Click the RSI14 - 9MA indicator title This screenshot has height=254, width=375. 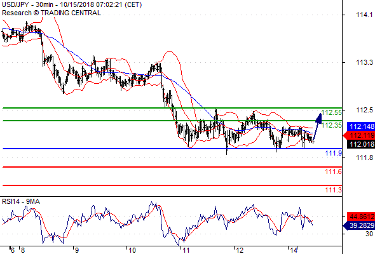click(21, 202)
